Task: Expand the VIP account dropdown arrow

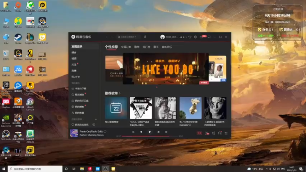Action: [186, 37]
